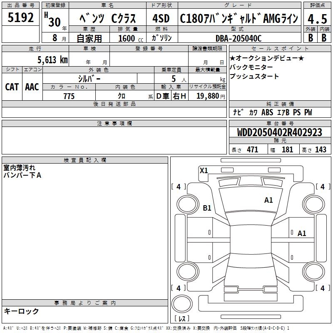Viewport: 333px width, 333px height.
Task: Click the ★オークションデビュー★ sales point
Action: click(267, 58)
